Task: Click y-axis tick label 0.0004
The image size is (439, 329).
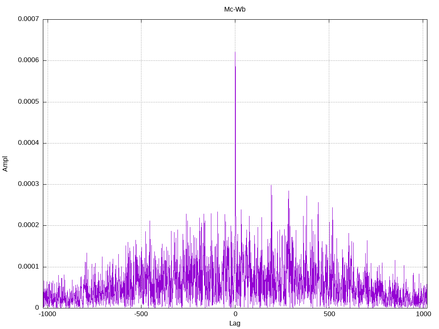Action: pyautogui.click(x=28, y=143)
